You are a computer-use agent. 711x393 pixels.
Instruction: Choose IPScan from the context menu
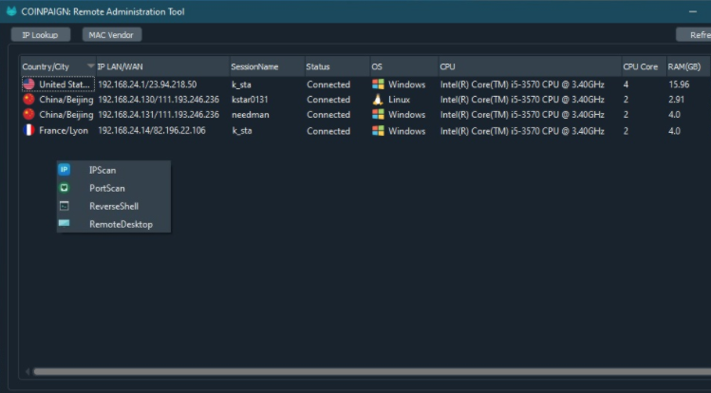pyautogui.click(x=103, y=170)
